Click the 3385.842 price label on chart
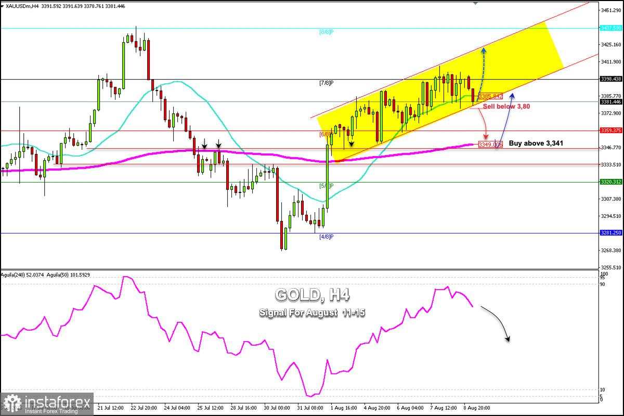The image size is (624, 416). click(x=490, y=96)
